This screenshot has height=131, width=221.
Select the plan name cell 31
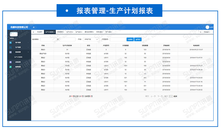coord(67,50)
